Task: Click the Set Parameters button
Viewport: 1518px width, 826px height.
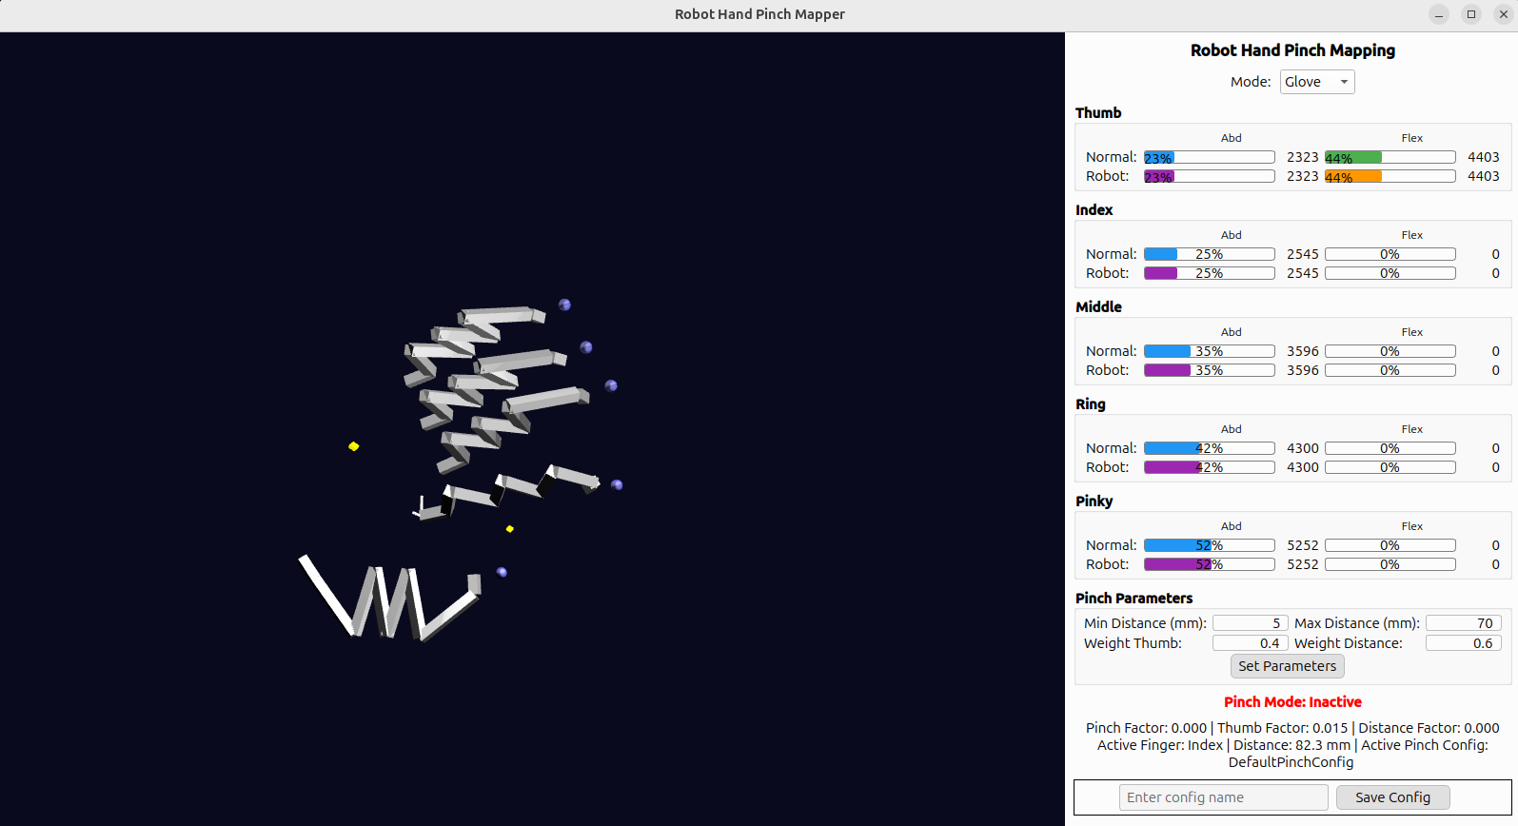Action: 1288,666
